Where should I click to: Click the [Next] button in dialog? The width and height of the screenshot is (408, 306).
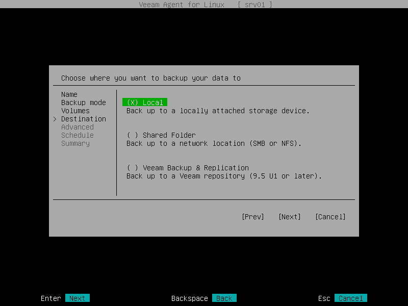pyautogui.click(x=289, y=217)
